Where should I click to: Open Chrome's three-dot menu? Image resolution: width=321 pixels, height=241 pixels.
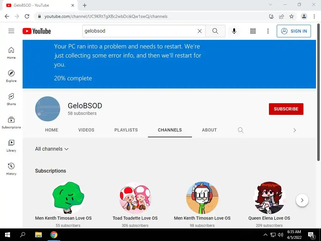pyautogui.click(x=314, y=16)
